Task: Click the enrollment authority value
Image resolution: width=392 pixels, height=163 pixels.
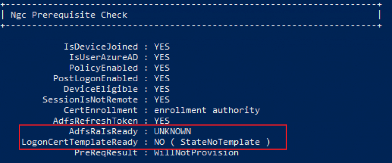Action: click(x=207, y=110)
